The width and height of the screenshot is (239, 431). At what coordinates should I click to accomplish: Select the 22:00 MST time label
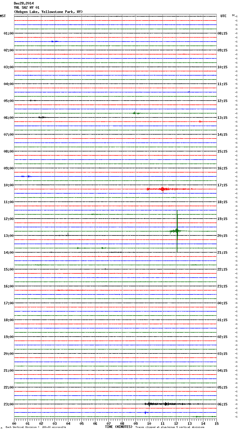pos(8,387)
